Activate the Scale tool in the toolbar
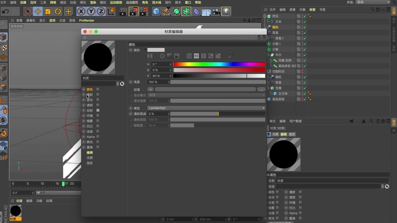 48,12
